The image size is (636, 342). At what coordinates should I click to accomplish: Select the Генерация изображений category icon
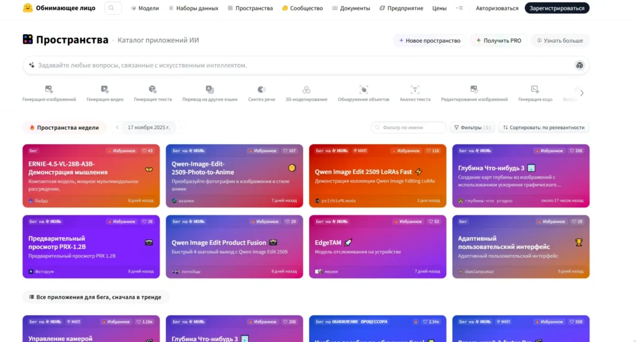(x=49, y=89)
